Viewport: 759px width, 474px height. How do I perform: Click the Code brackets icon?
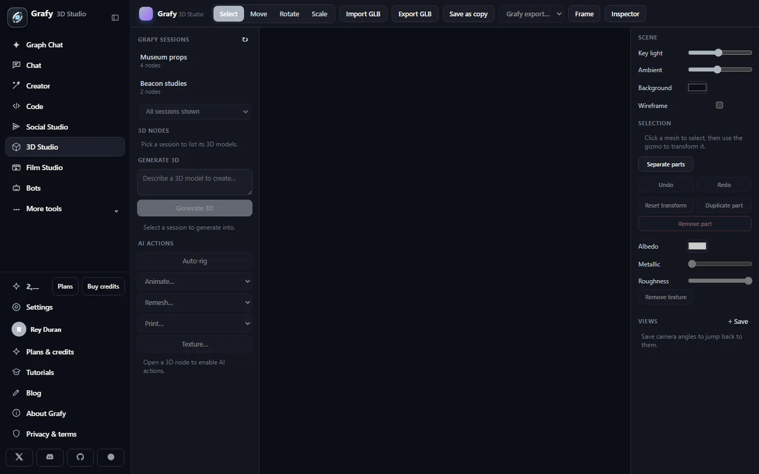16,106
